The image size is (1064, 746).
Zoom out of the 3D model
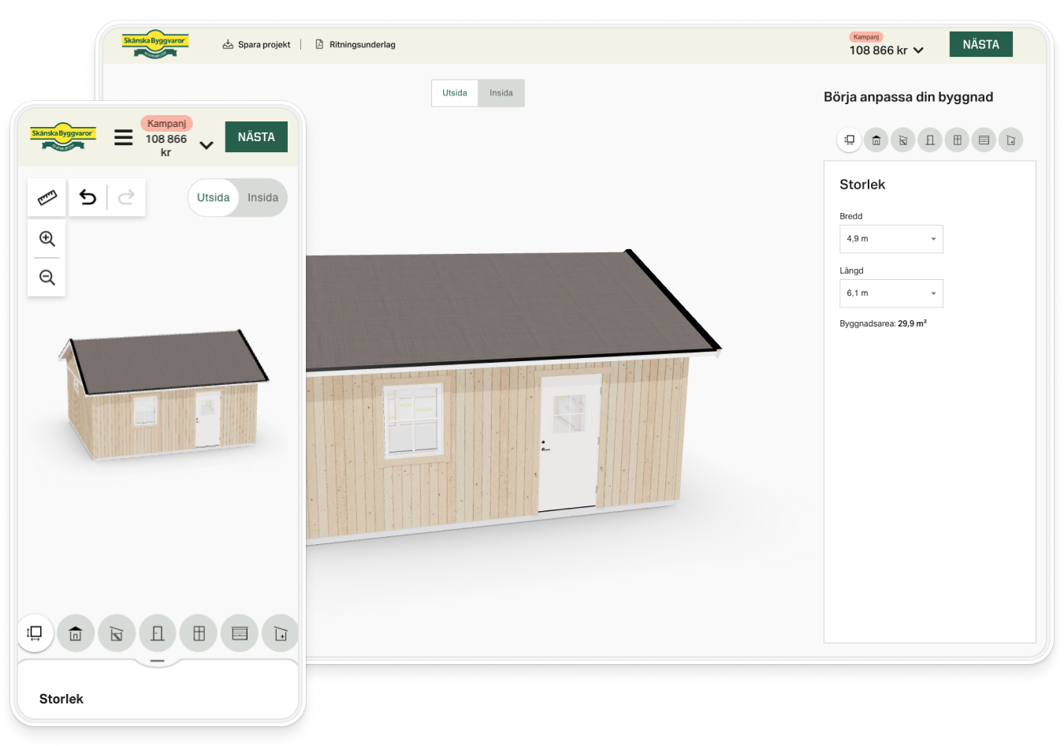(x=47, y=278)
